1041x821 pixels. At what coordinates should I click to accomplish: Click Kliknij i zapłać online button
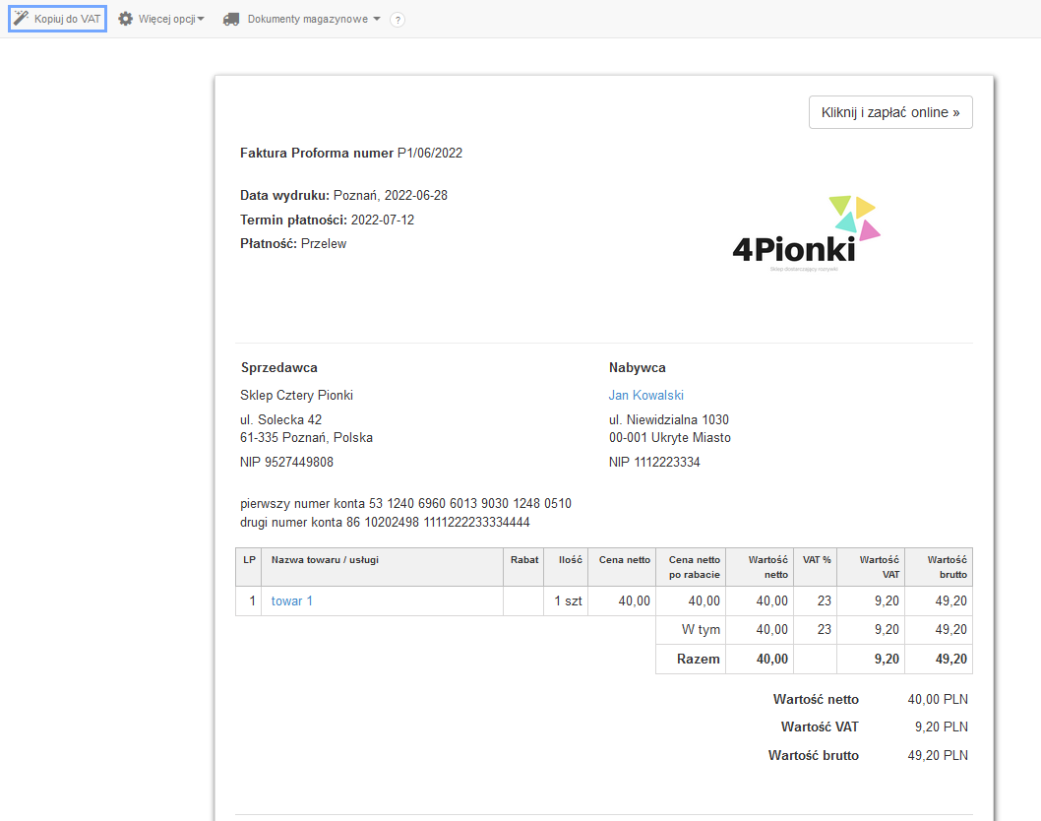pyautogui.click(x=890, y=112)
